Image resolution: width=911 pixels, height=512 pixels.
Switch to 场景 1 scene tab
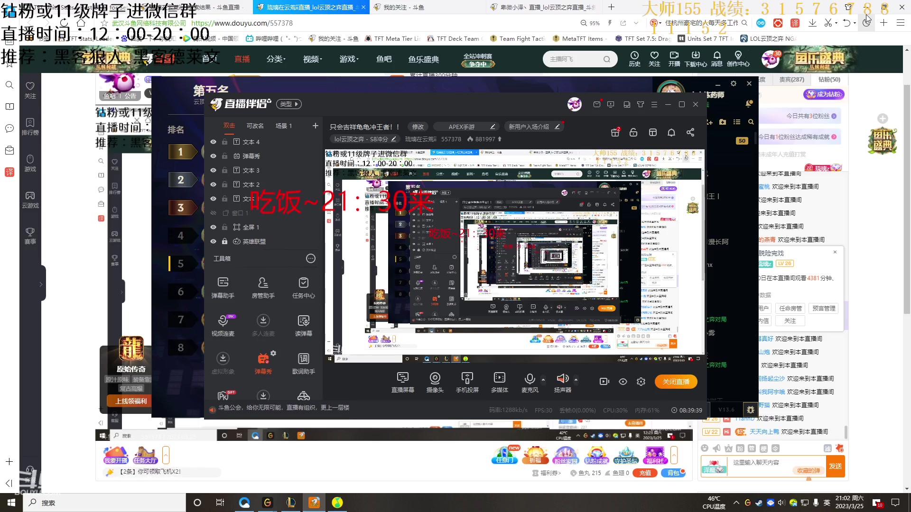point(284,126)
